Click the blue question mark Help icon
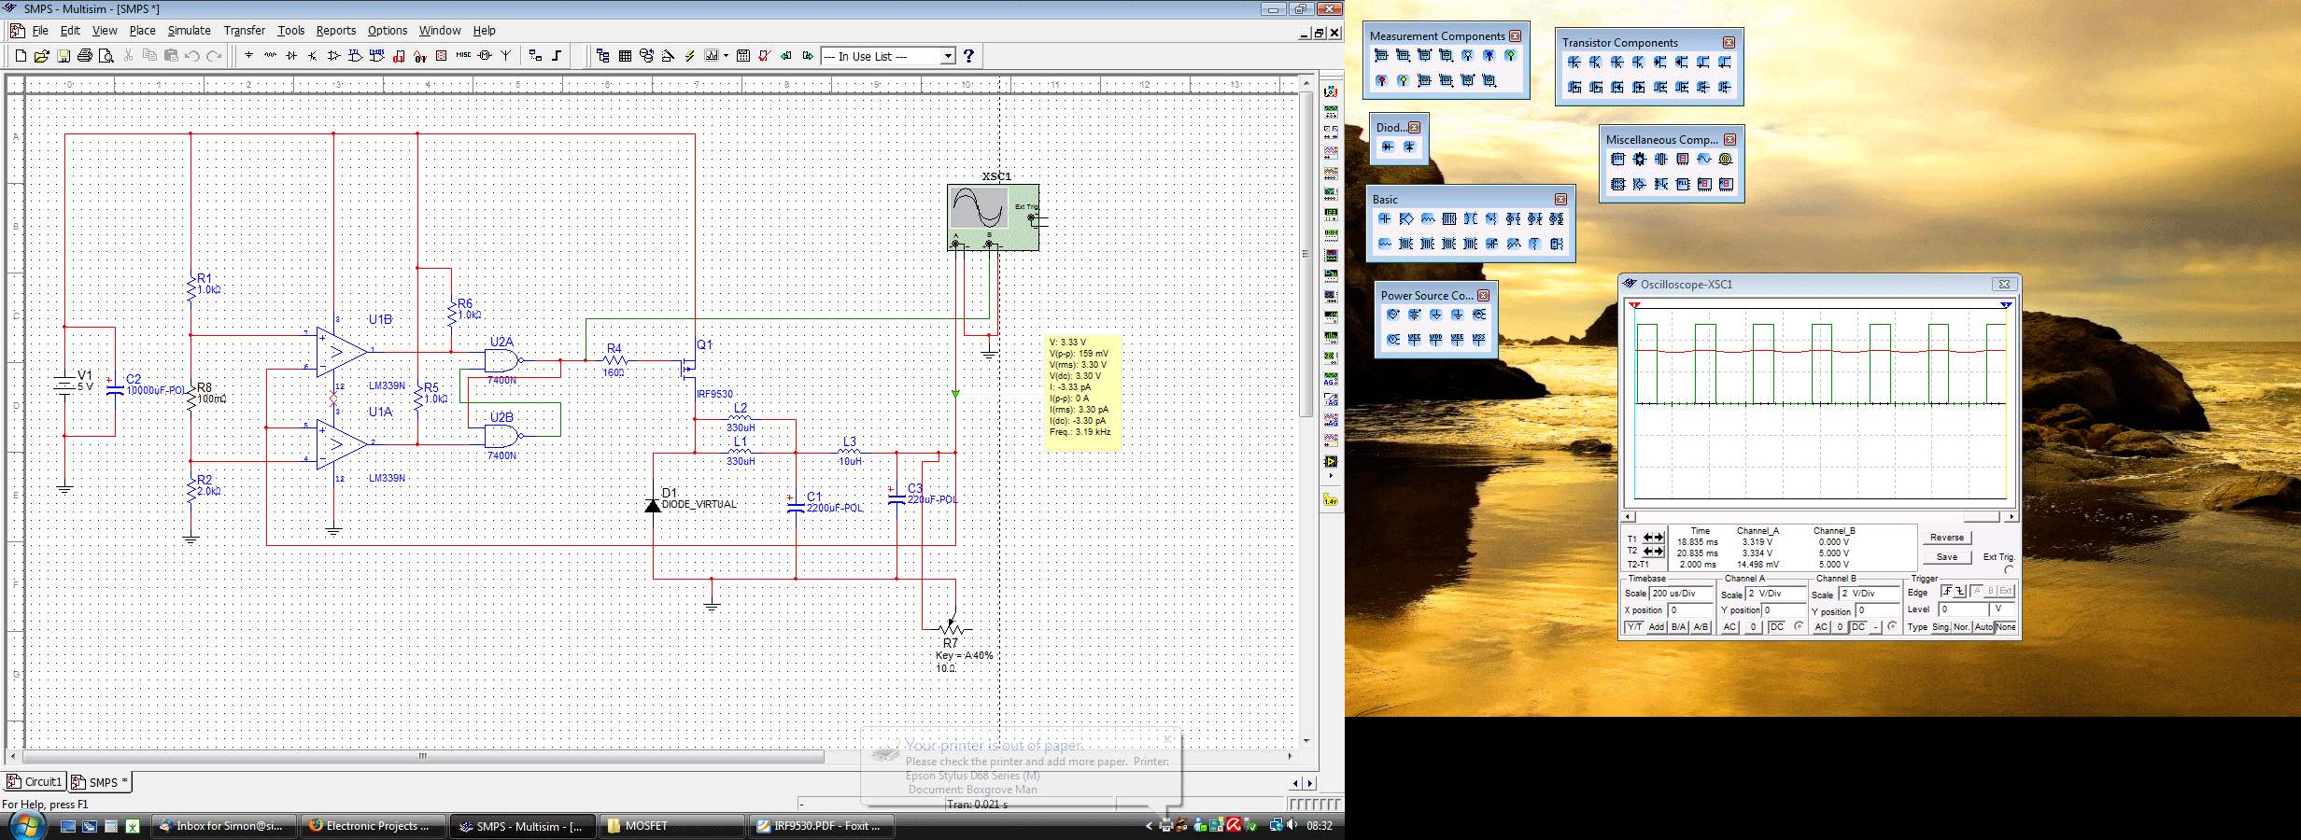 pyautogui.click(x=968, y=56)
